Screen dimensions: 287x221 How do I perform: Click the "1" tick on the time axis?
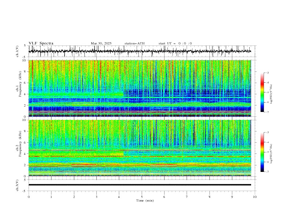click(51, 197)
